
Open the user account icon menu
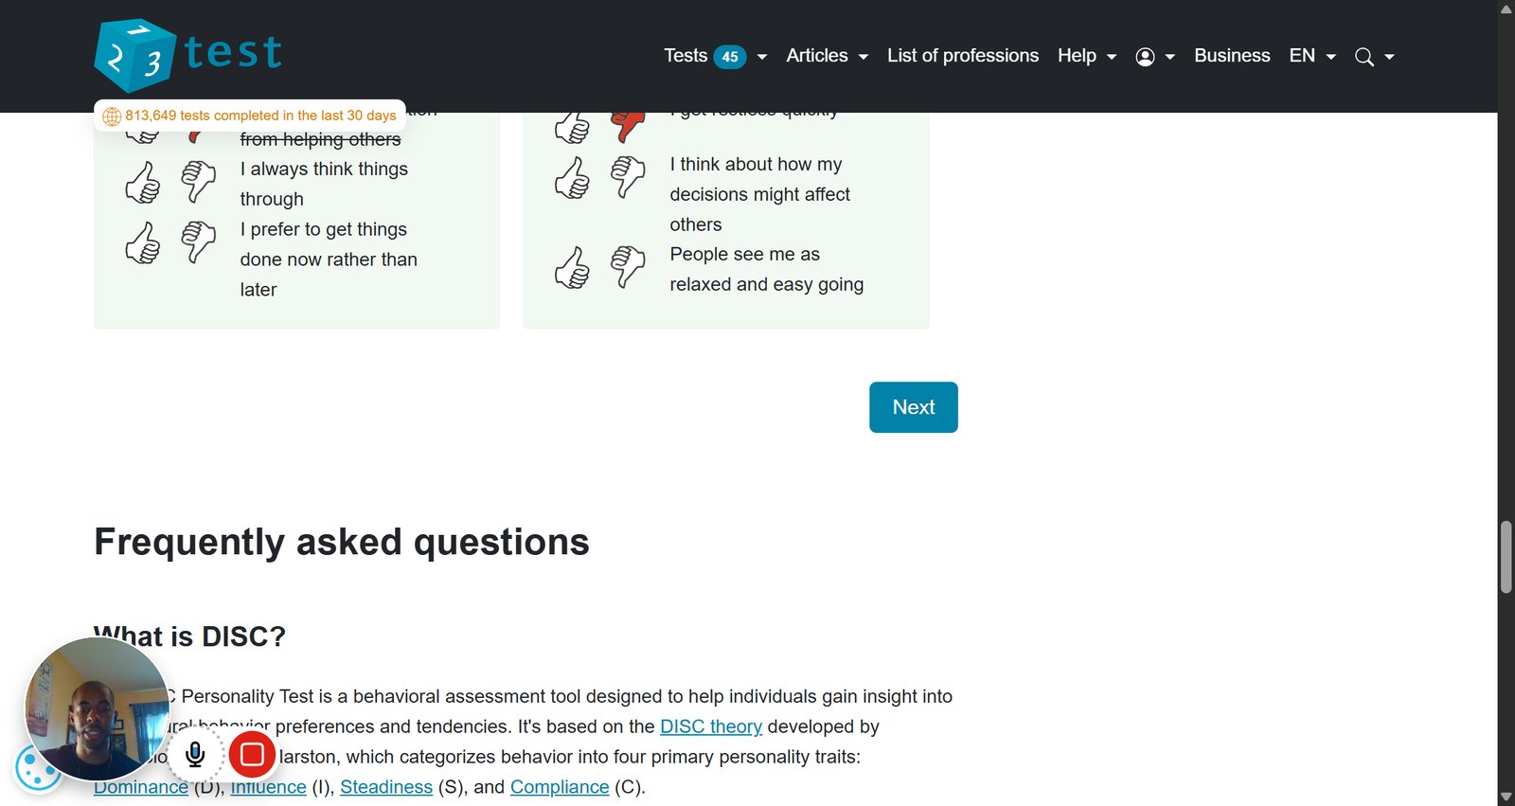[x=1155, y=57]
